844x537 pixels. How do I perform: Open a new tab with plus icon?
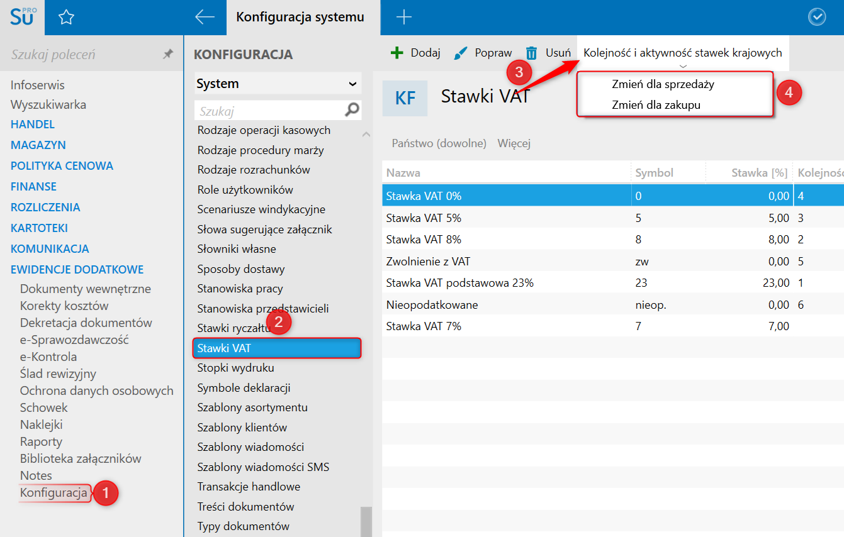pyautogui.click(x=403, y=18)
